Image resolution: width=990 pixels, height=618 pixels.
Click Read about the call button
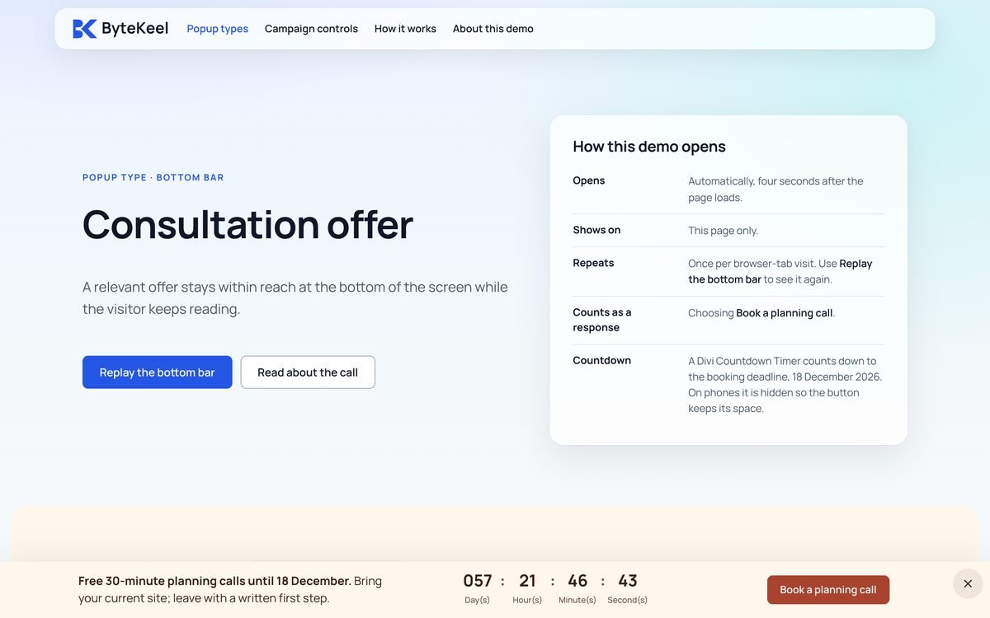(308, 372)
